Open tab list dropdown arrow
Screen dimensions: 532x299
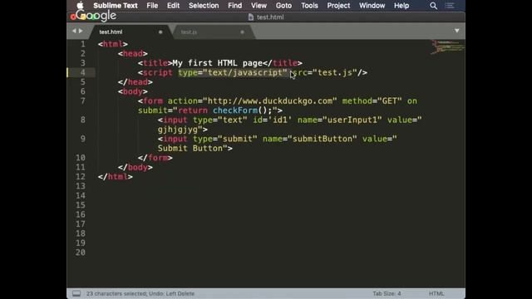point(457,31)
